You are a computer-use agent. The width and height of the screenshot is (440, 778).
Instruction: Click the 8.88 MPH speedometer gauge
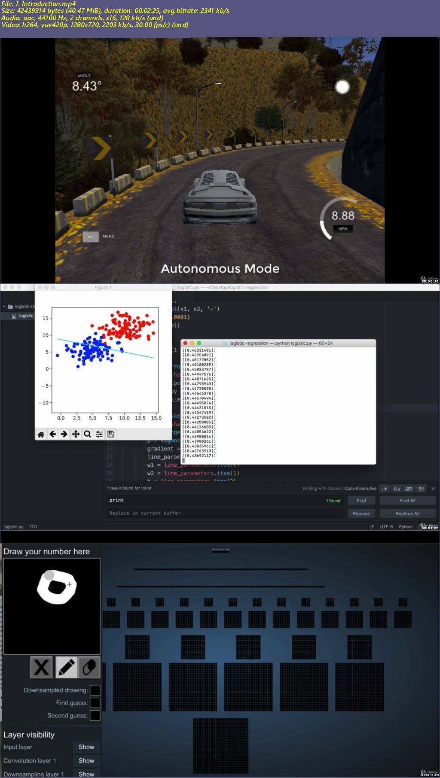pos(342,218)
